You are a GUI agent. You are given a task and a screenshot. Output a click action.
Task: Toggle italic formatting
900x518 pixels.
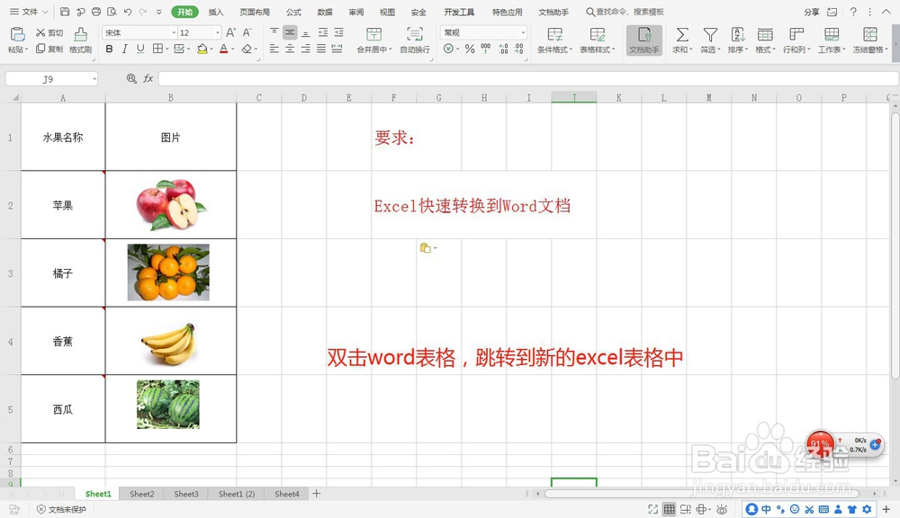point(124,49)
